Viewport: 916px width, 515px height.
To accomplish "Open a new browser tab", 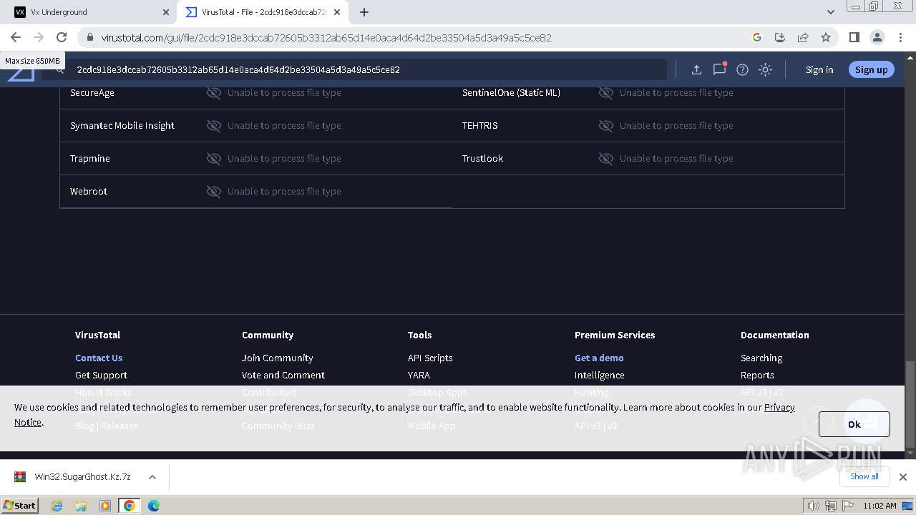I will pyautogui.click(x=364, y=12).
